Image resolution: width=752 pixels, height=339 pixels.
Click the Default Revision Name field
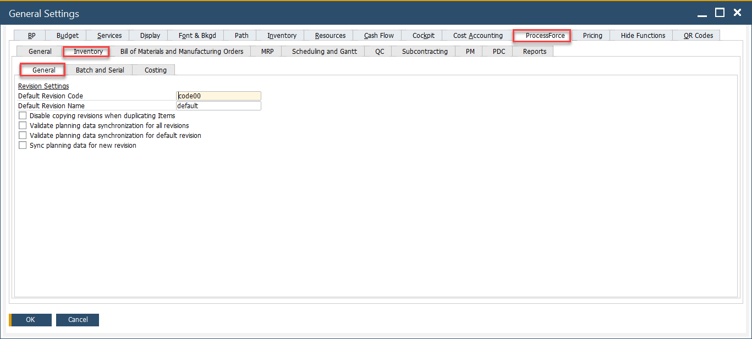[218, 106]
